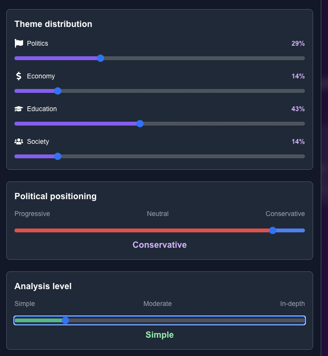Image resolution: width=328 pixels, height=356 pixels.
Task: Select the Neutral label on positioning scale
Action: (158, 214)
